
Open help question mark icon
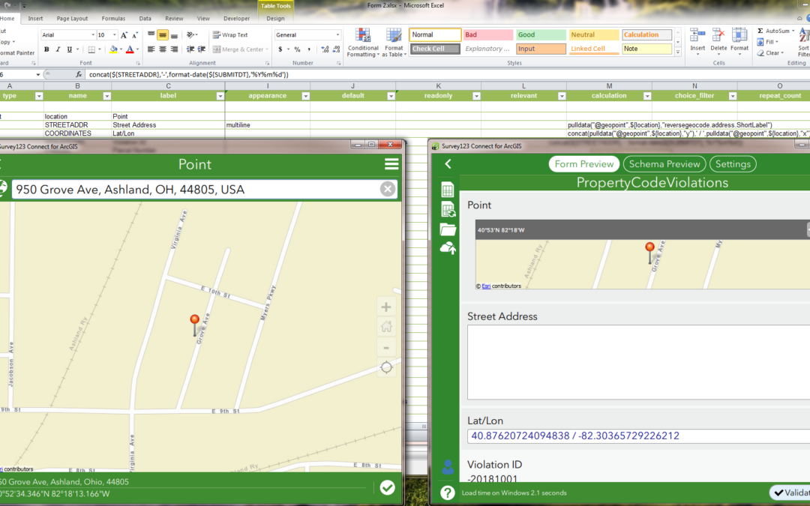click(447, 493)
